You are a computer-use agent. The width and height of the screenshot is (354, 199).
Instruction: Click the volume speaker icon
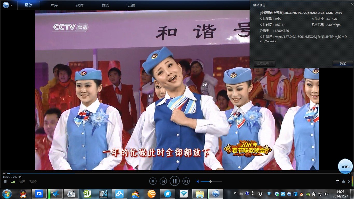pos(198,181)
